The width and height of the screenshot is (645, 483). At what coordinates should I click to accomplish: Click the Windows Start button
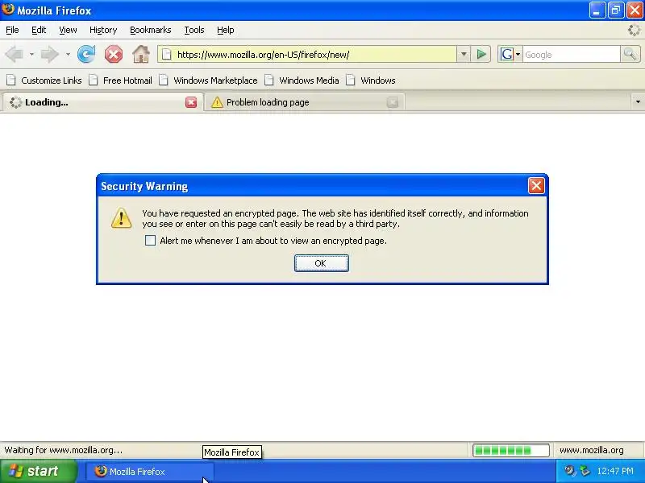click(x=38, y=471)
